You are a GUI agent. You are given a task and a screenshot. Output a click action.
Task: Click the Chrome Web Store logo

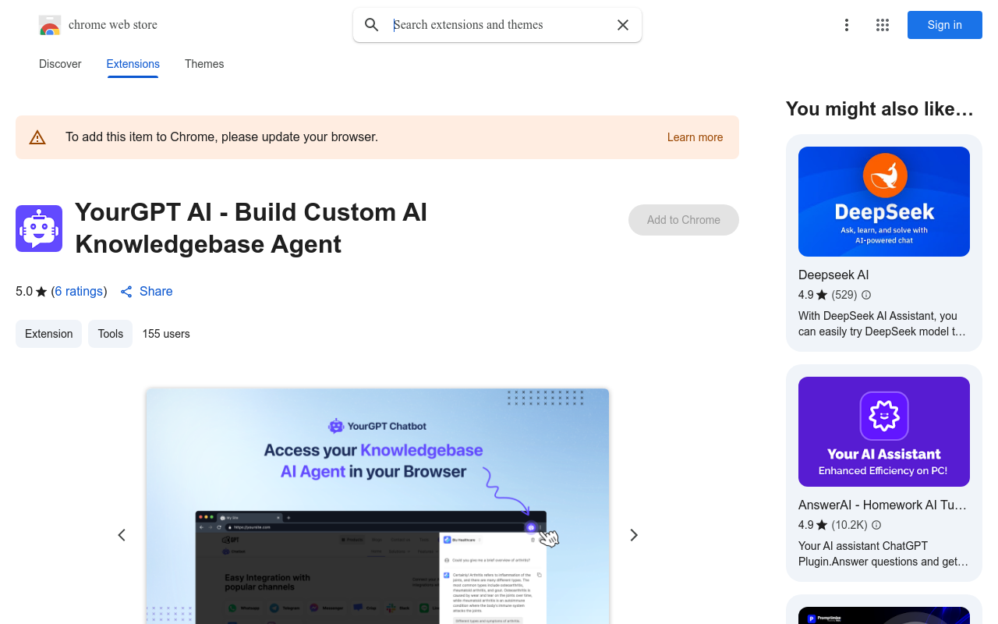coord(50,25)
